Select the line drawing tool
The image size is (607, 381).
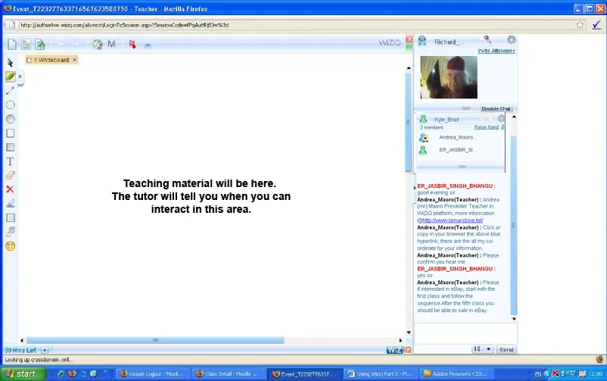[11, 91]
